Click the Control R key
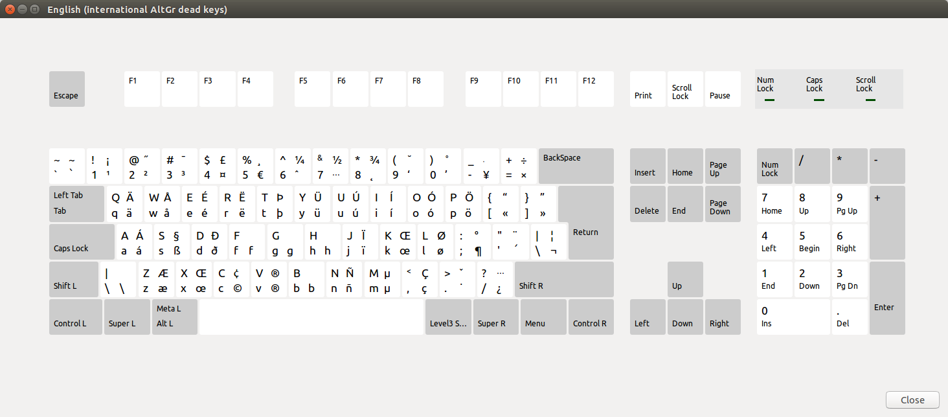Viewport: 948px width, 417px height. tap(591, 317)
